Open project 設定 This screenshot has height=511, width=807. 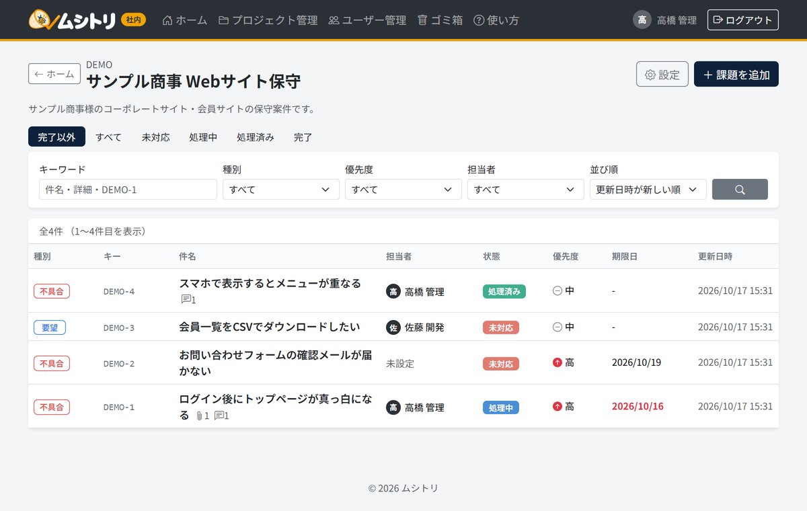662,74
